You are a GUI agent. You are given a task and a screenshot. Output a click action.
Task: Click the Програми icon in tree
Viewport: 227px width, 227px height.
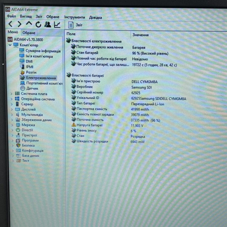[x=18, y=140]
